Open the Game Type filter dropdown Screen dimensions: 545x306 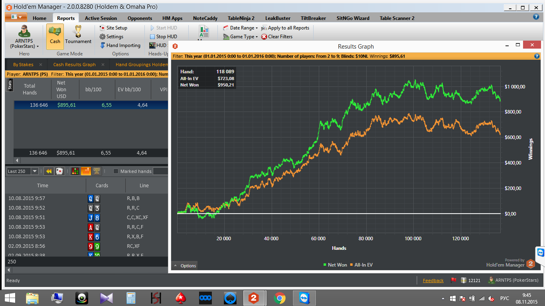click(241, 37)
